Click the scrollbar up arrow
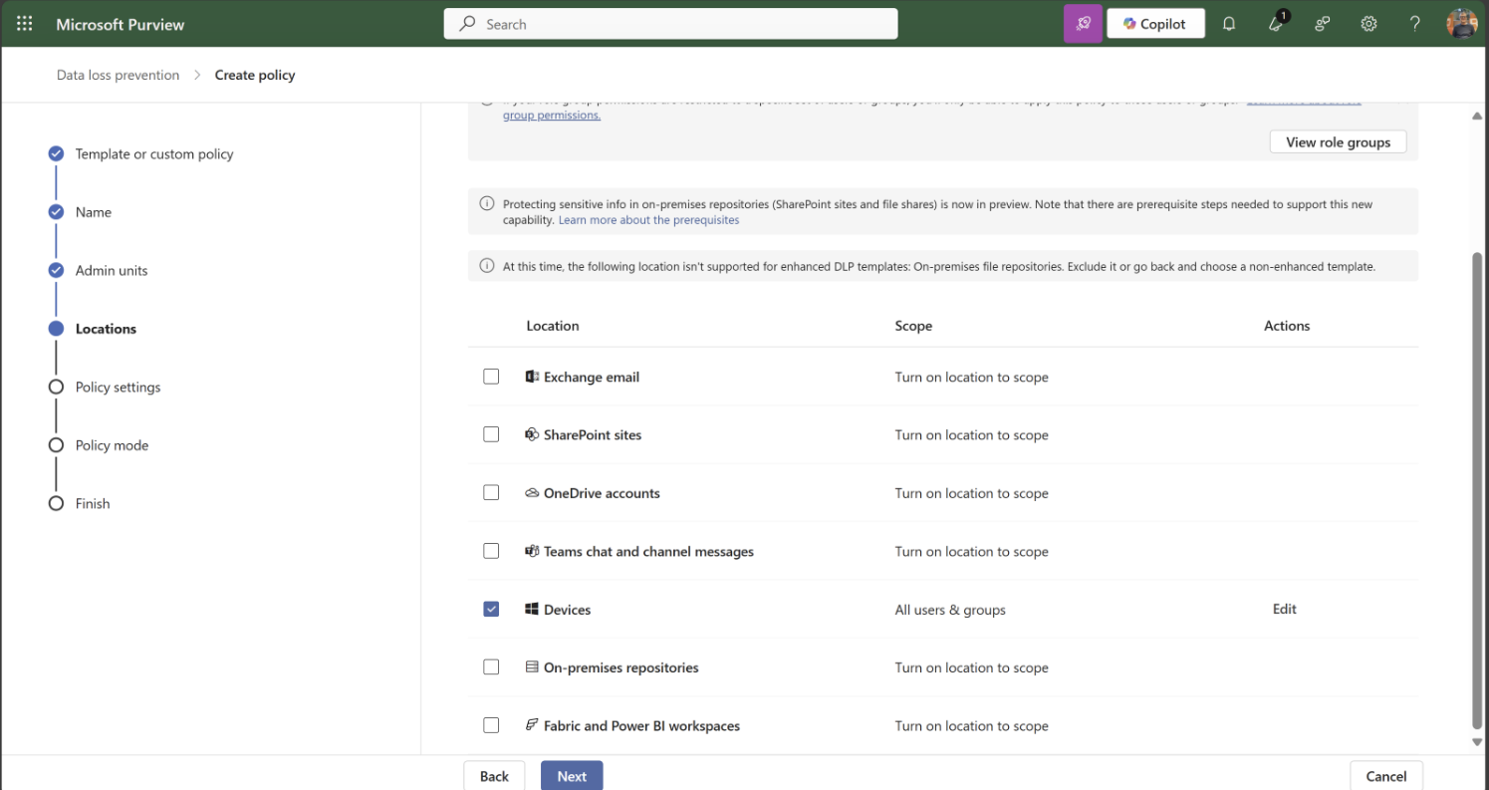Viewport: 1489px width, 790px height. click(x=1476, y=116)
